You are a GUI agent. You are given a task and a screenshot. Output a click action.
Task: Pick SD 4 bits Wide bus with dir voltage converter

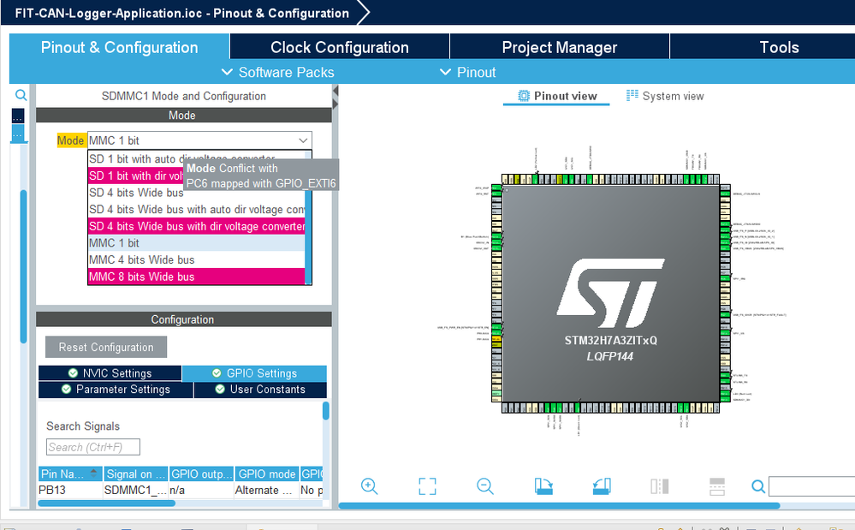coord(196,226)
